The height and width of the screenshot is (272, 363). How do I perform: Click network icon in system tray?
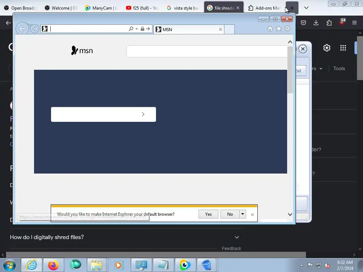pos(319,265)
